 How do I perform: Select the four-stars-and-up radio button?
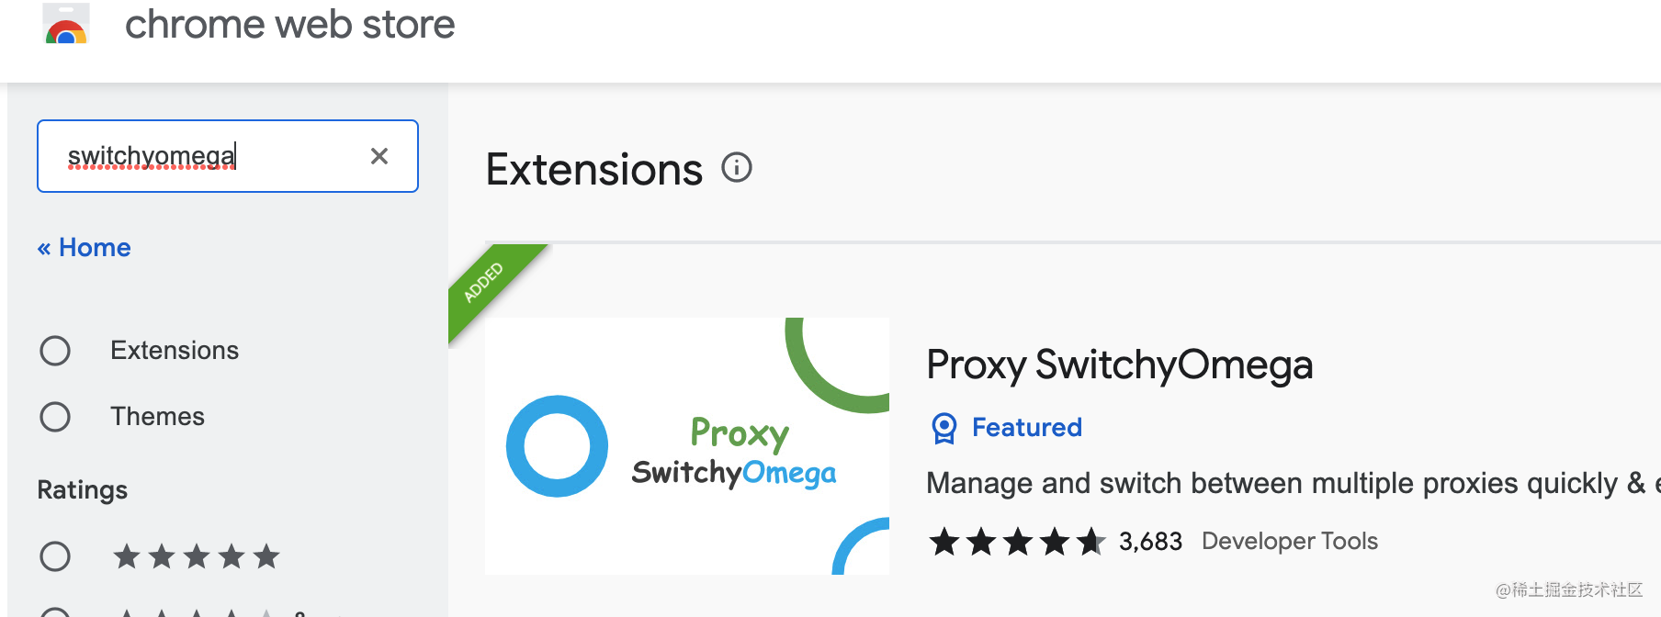pyautogui.click(x=55, y=613)
